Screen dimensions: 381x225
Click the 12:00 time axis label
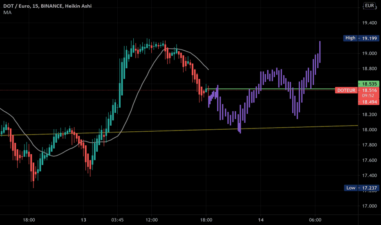(x=151, y=220)
